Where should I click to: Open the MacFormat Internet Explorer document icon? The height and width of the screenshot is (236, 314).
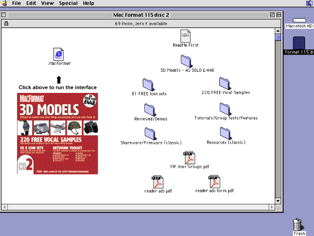point(58,54)
